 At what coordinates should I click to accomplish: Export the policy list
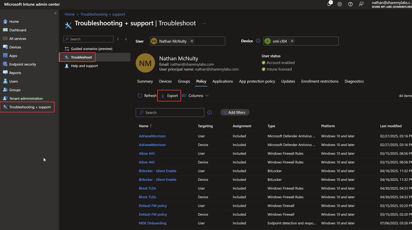[169, 96]
